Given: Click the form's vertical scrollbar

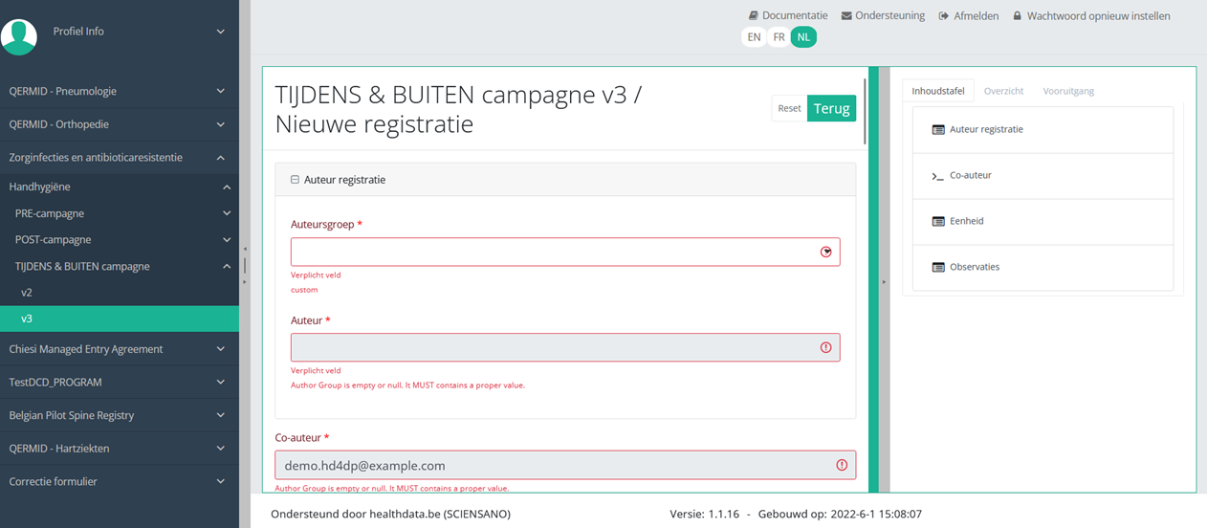Looking at the screenshot, I should [865, 110].
